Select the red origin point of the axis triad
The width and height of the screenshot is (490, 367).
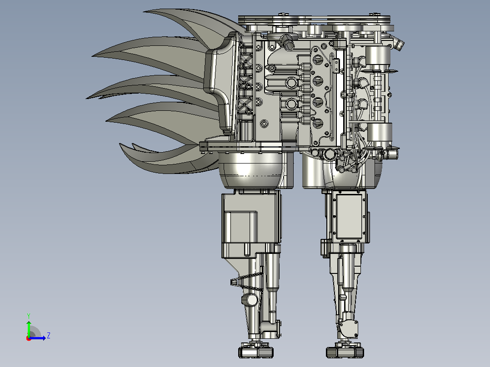(x=29, y=338)
